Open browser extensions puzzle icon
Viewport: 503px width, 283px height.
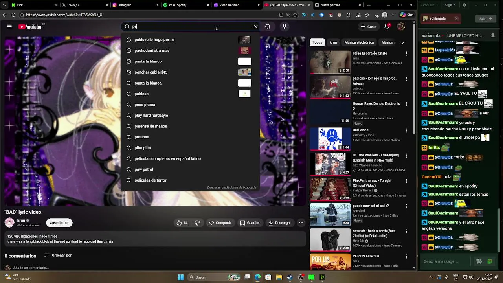click(x=348, y=15)
